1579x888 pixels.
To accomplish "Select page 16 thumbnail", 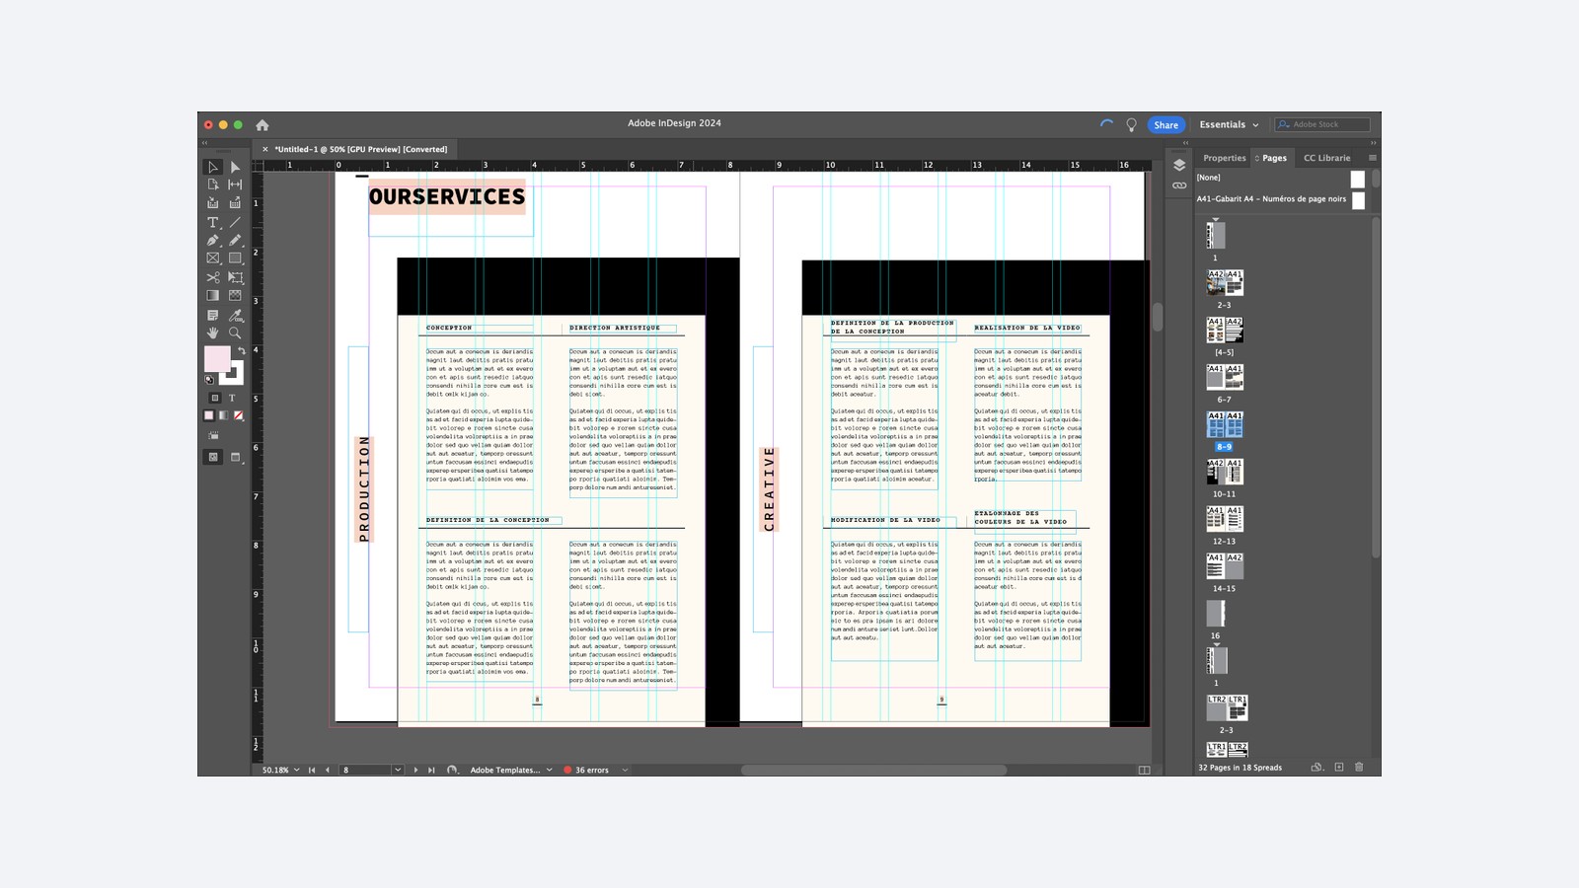I will (x=1216, y=614).
